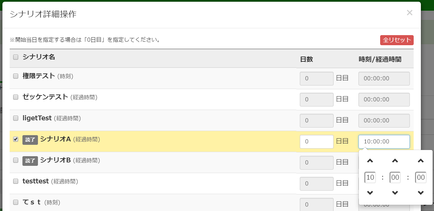Close the シナリオ詳細操作 dialog
Image resolution: width=434 pixels, height=211 pixels.
pos(410,13)
